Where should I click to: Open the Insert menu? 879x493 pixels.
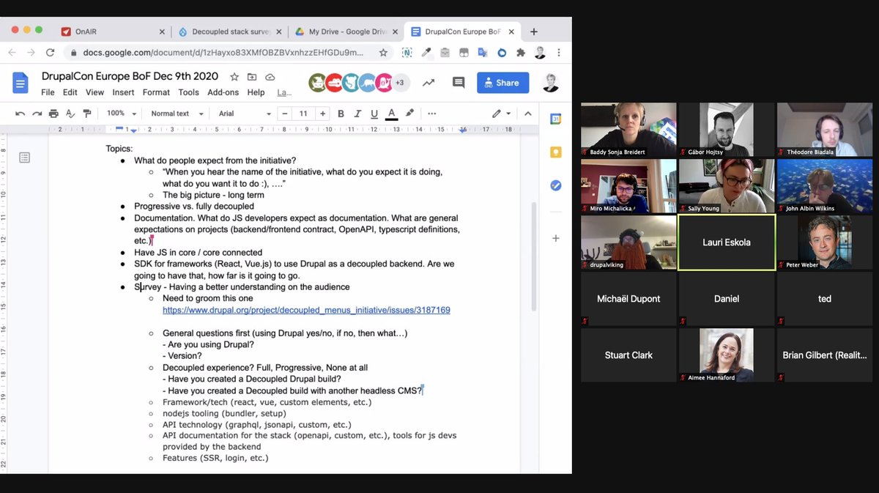click(123, 92)
